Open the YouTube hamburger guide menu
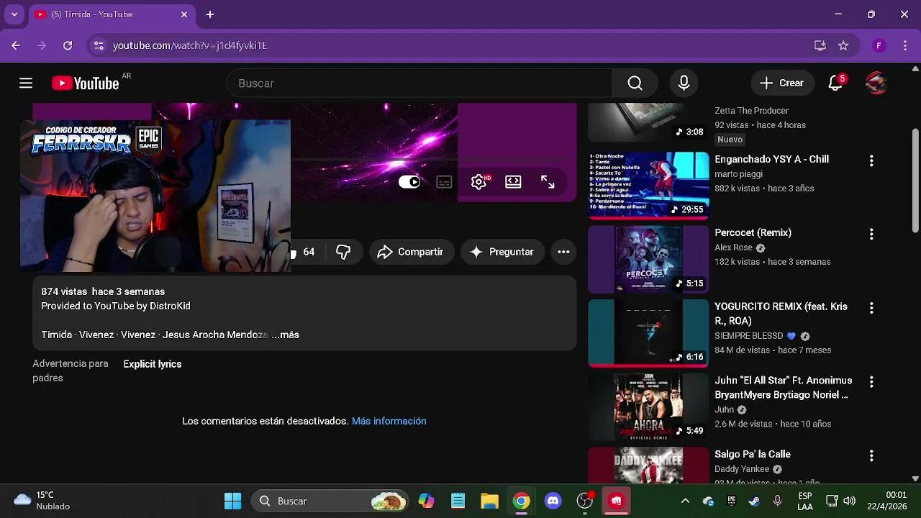Screen dimensions: 921x518 26,83
